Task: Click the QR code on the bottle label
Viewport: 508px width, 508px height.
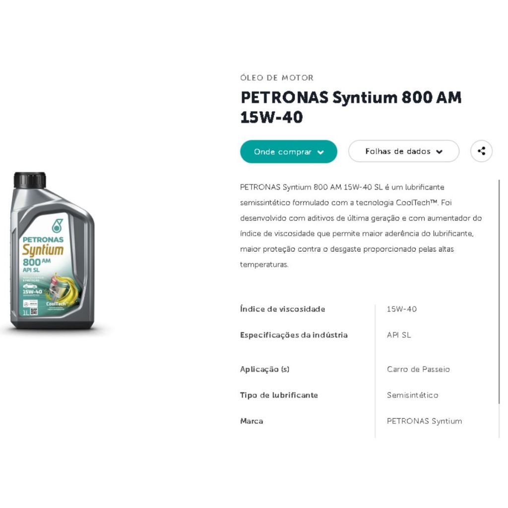Action: click(x=34, y=312)
